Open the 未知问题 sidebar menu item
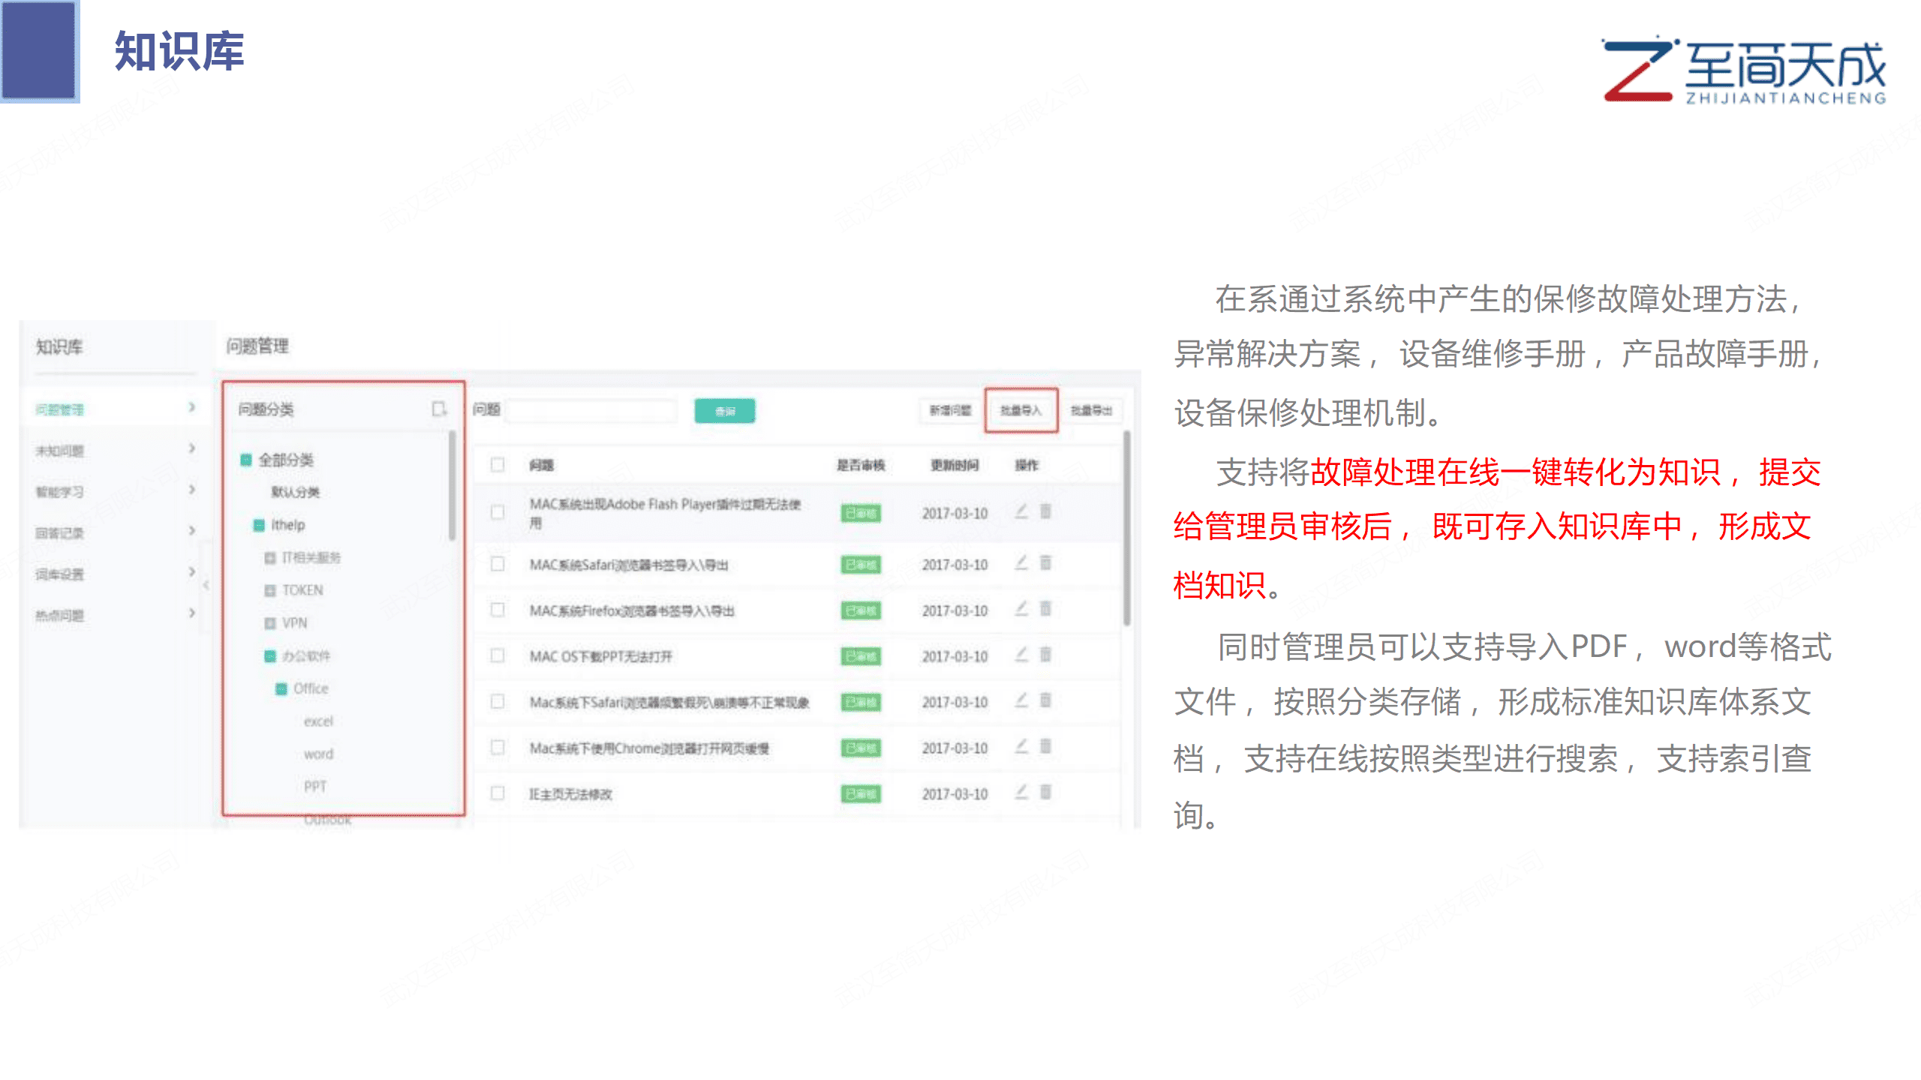1921x1080 pixels. (60, 451)
